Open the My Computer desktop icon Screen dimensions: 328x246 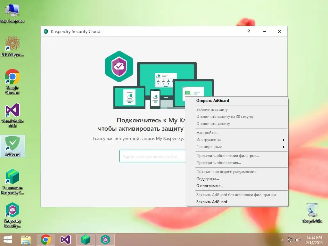[x=12, y=13]
